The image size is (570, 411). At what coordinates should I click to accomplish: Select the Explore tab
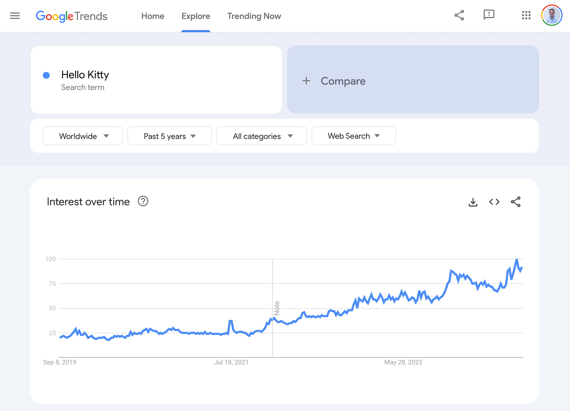(196, 16)
